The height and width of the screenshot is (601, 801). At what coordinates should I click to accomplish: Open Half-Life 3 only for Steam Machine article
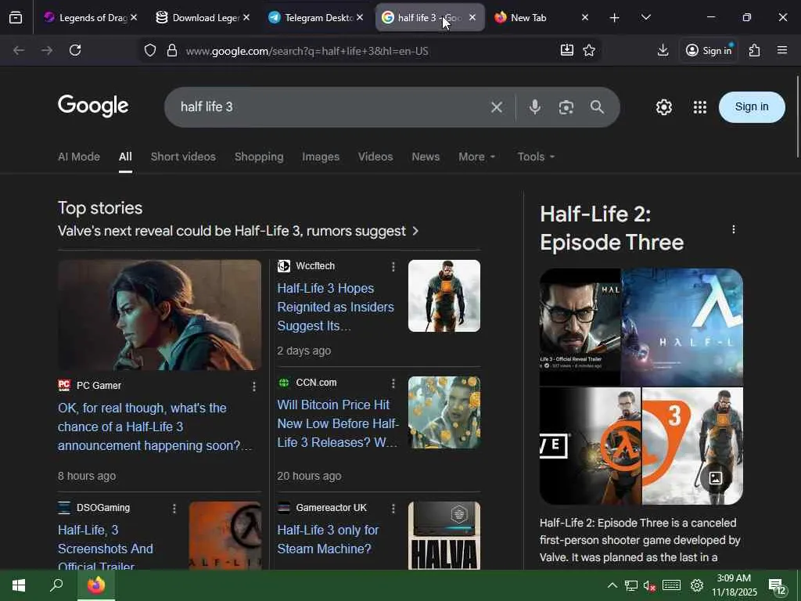tap(328, 540)
